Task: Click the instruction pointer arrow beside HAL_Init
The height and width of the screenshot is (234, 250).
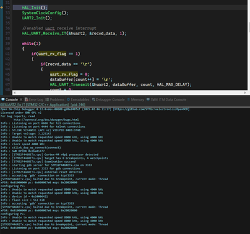Action: click(x=1, y=8)
